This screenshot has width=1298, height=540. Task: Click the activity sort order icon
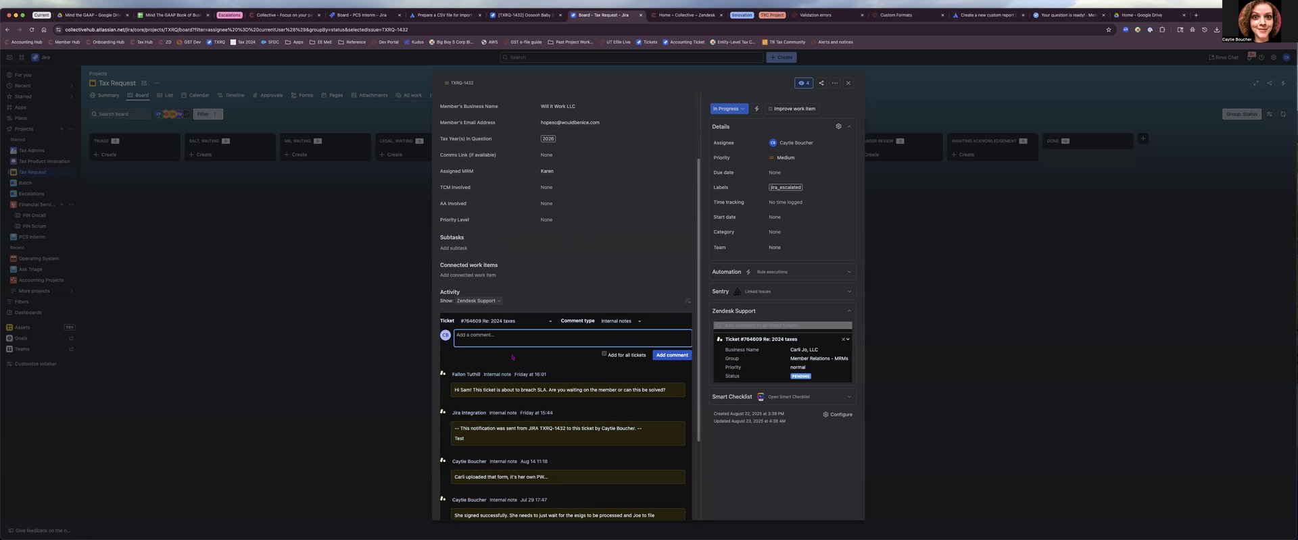tap(688, 301)
